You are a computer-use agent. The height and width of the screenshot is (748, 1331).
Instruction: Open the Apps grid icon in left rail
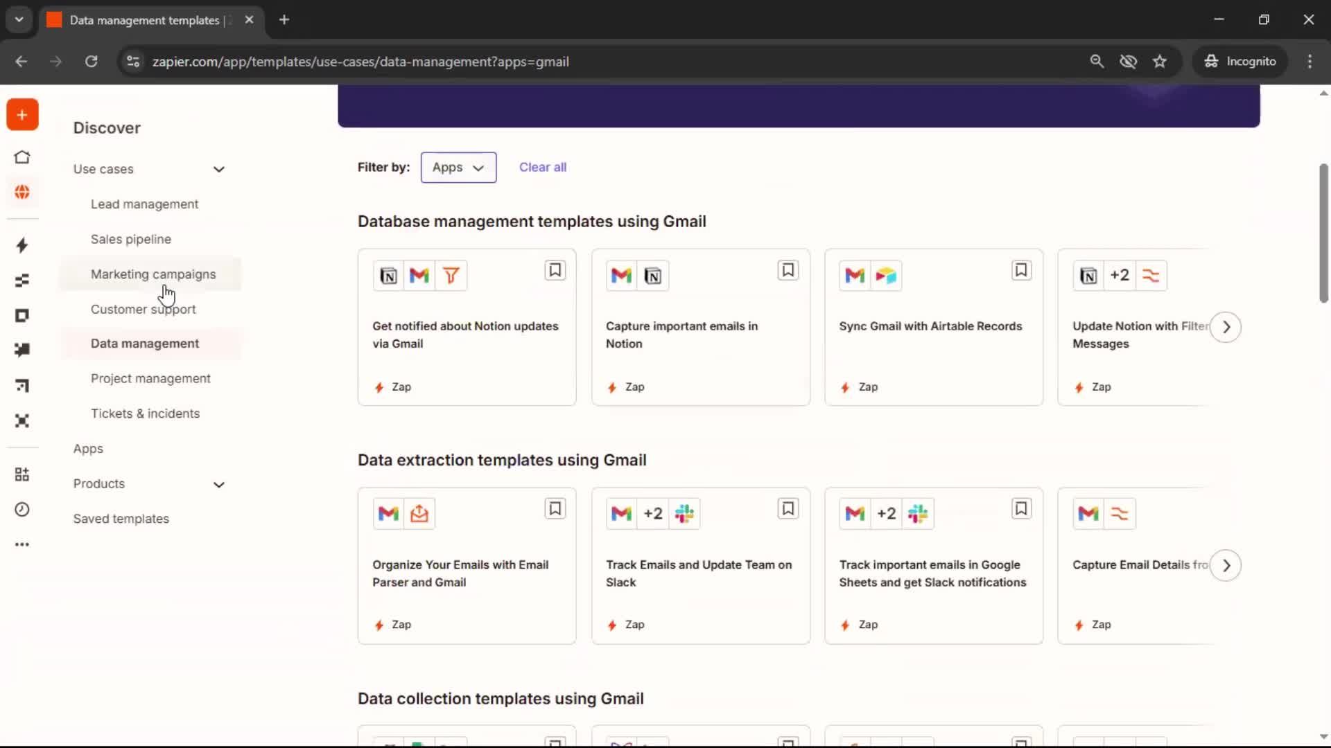(x=22, y=474)
